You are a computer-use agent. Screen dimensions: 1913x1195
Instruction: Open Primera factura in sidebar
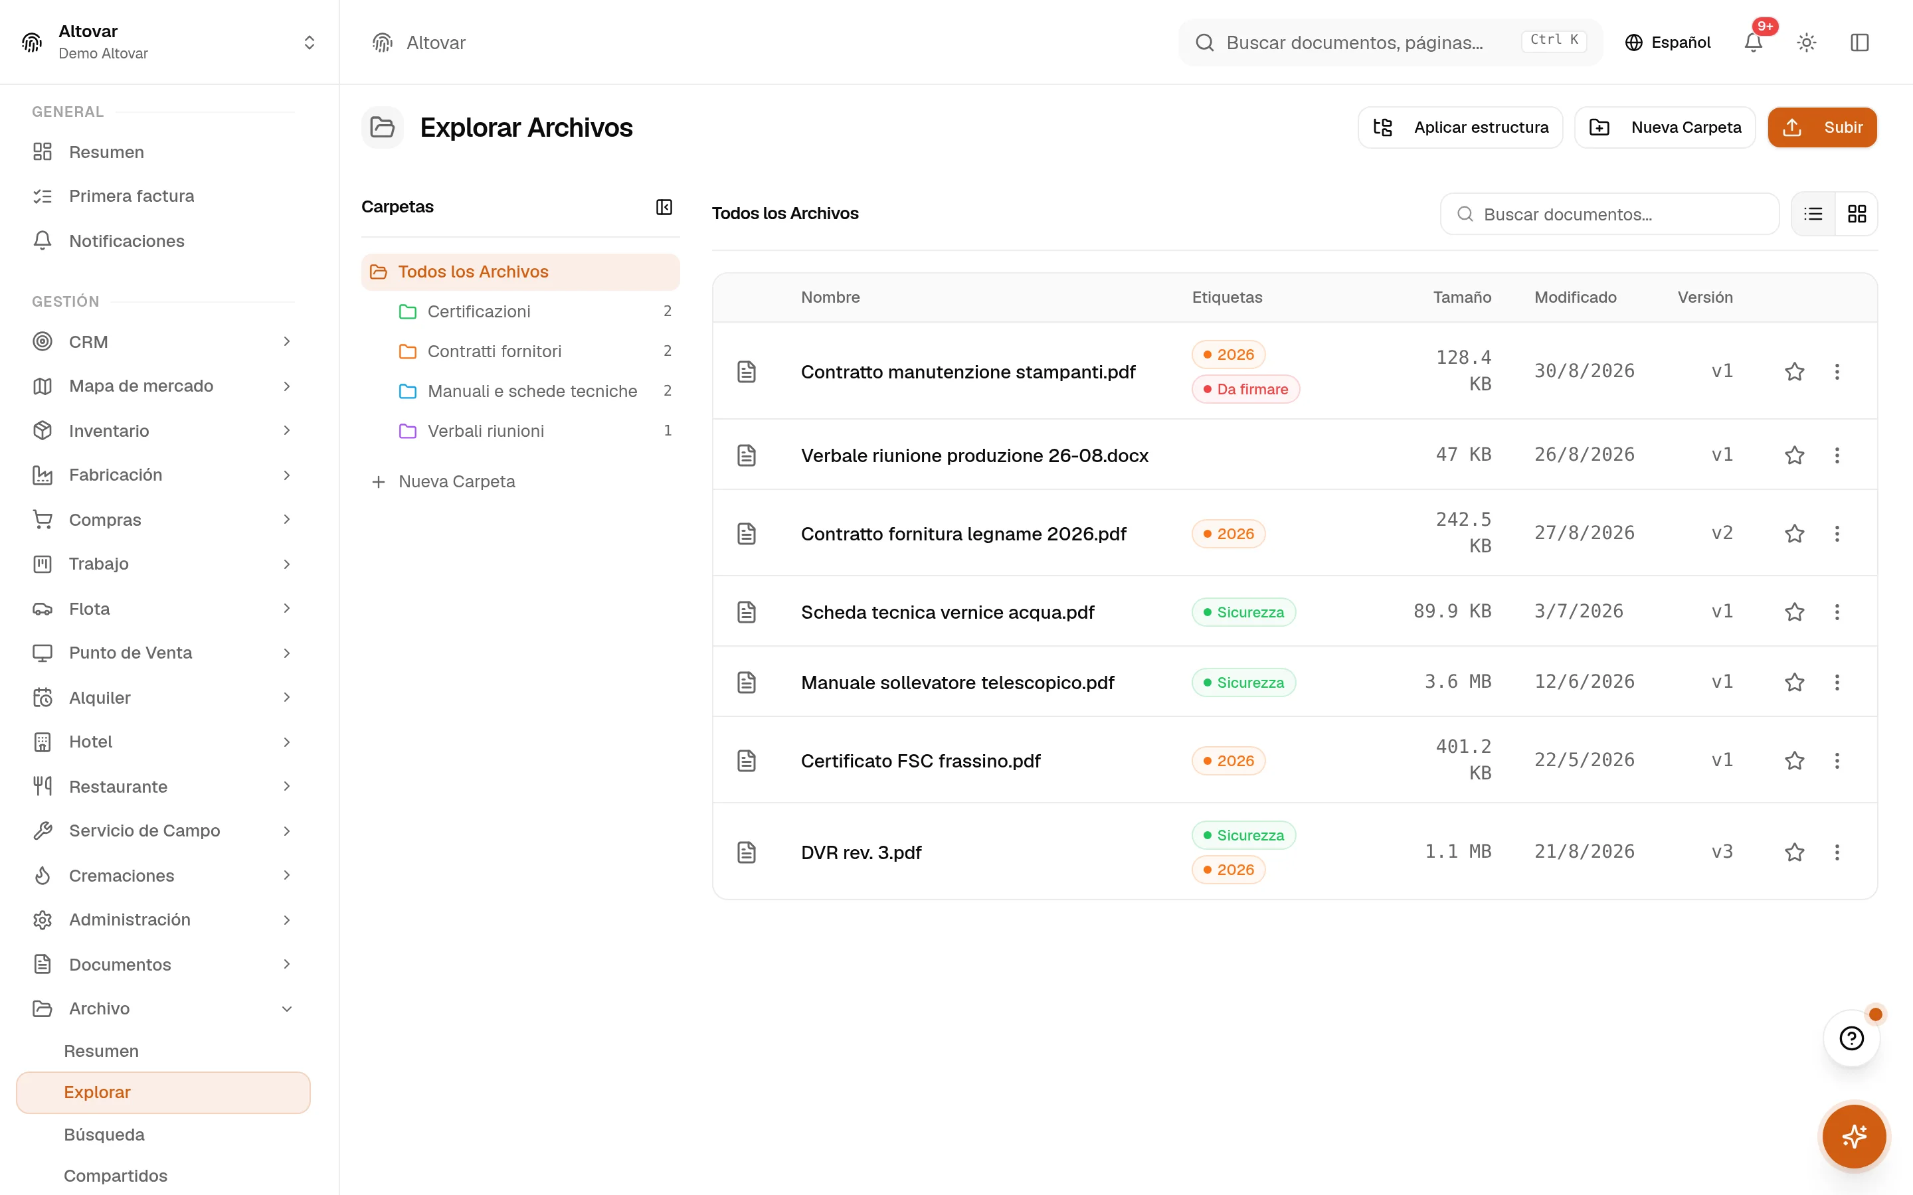pyautogui.click(x=163, y=196)
